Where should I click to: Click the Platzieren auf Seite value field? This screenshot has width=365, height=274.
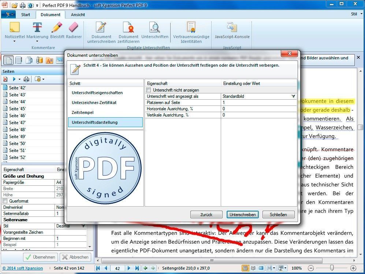tap(258, 103)
